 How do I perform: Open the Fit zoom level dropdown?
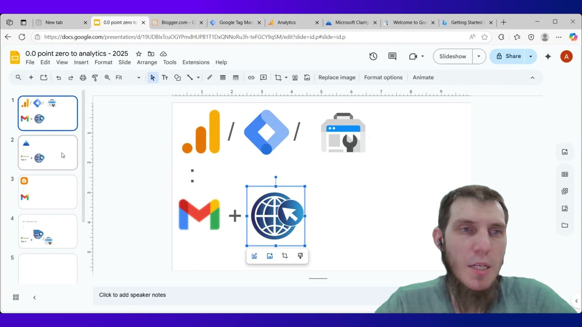[x=128, y=78]
